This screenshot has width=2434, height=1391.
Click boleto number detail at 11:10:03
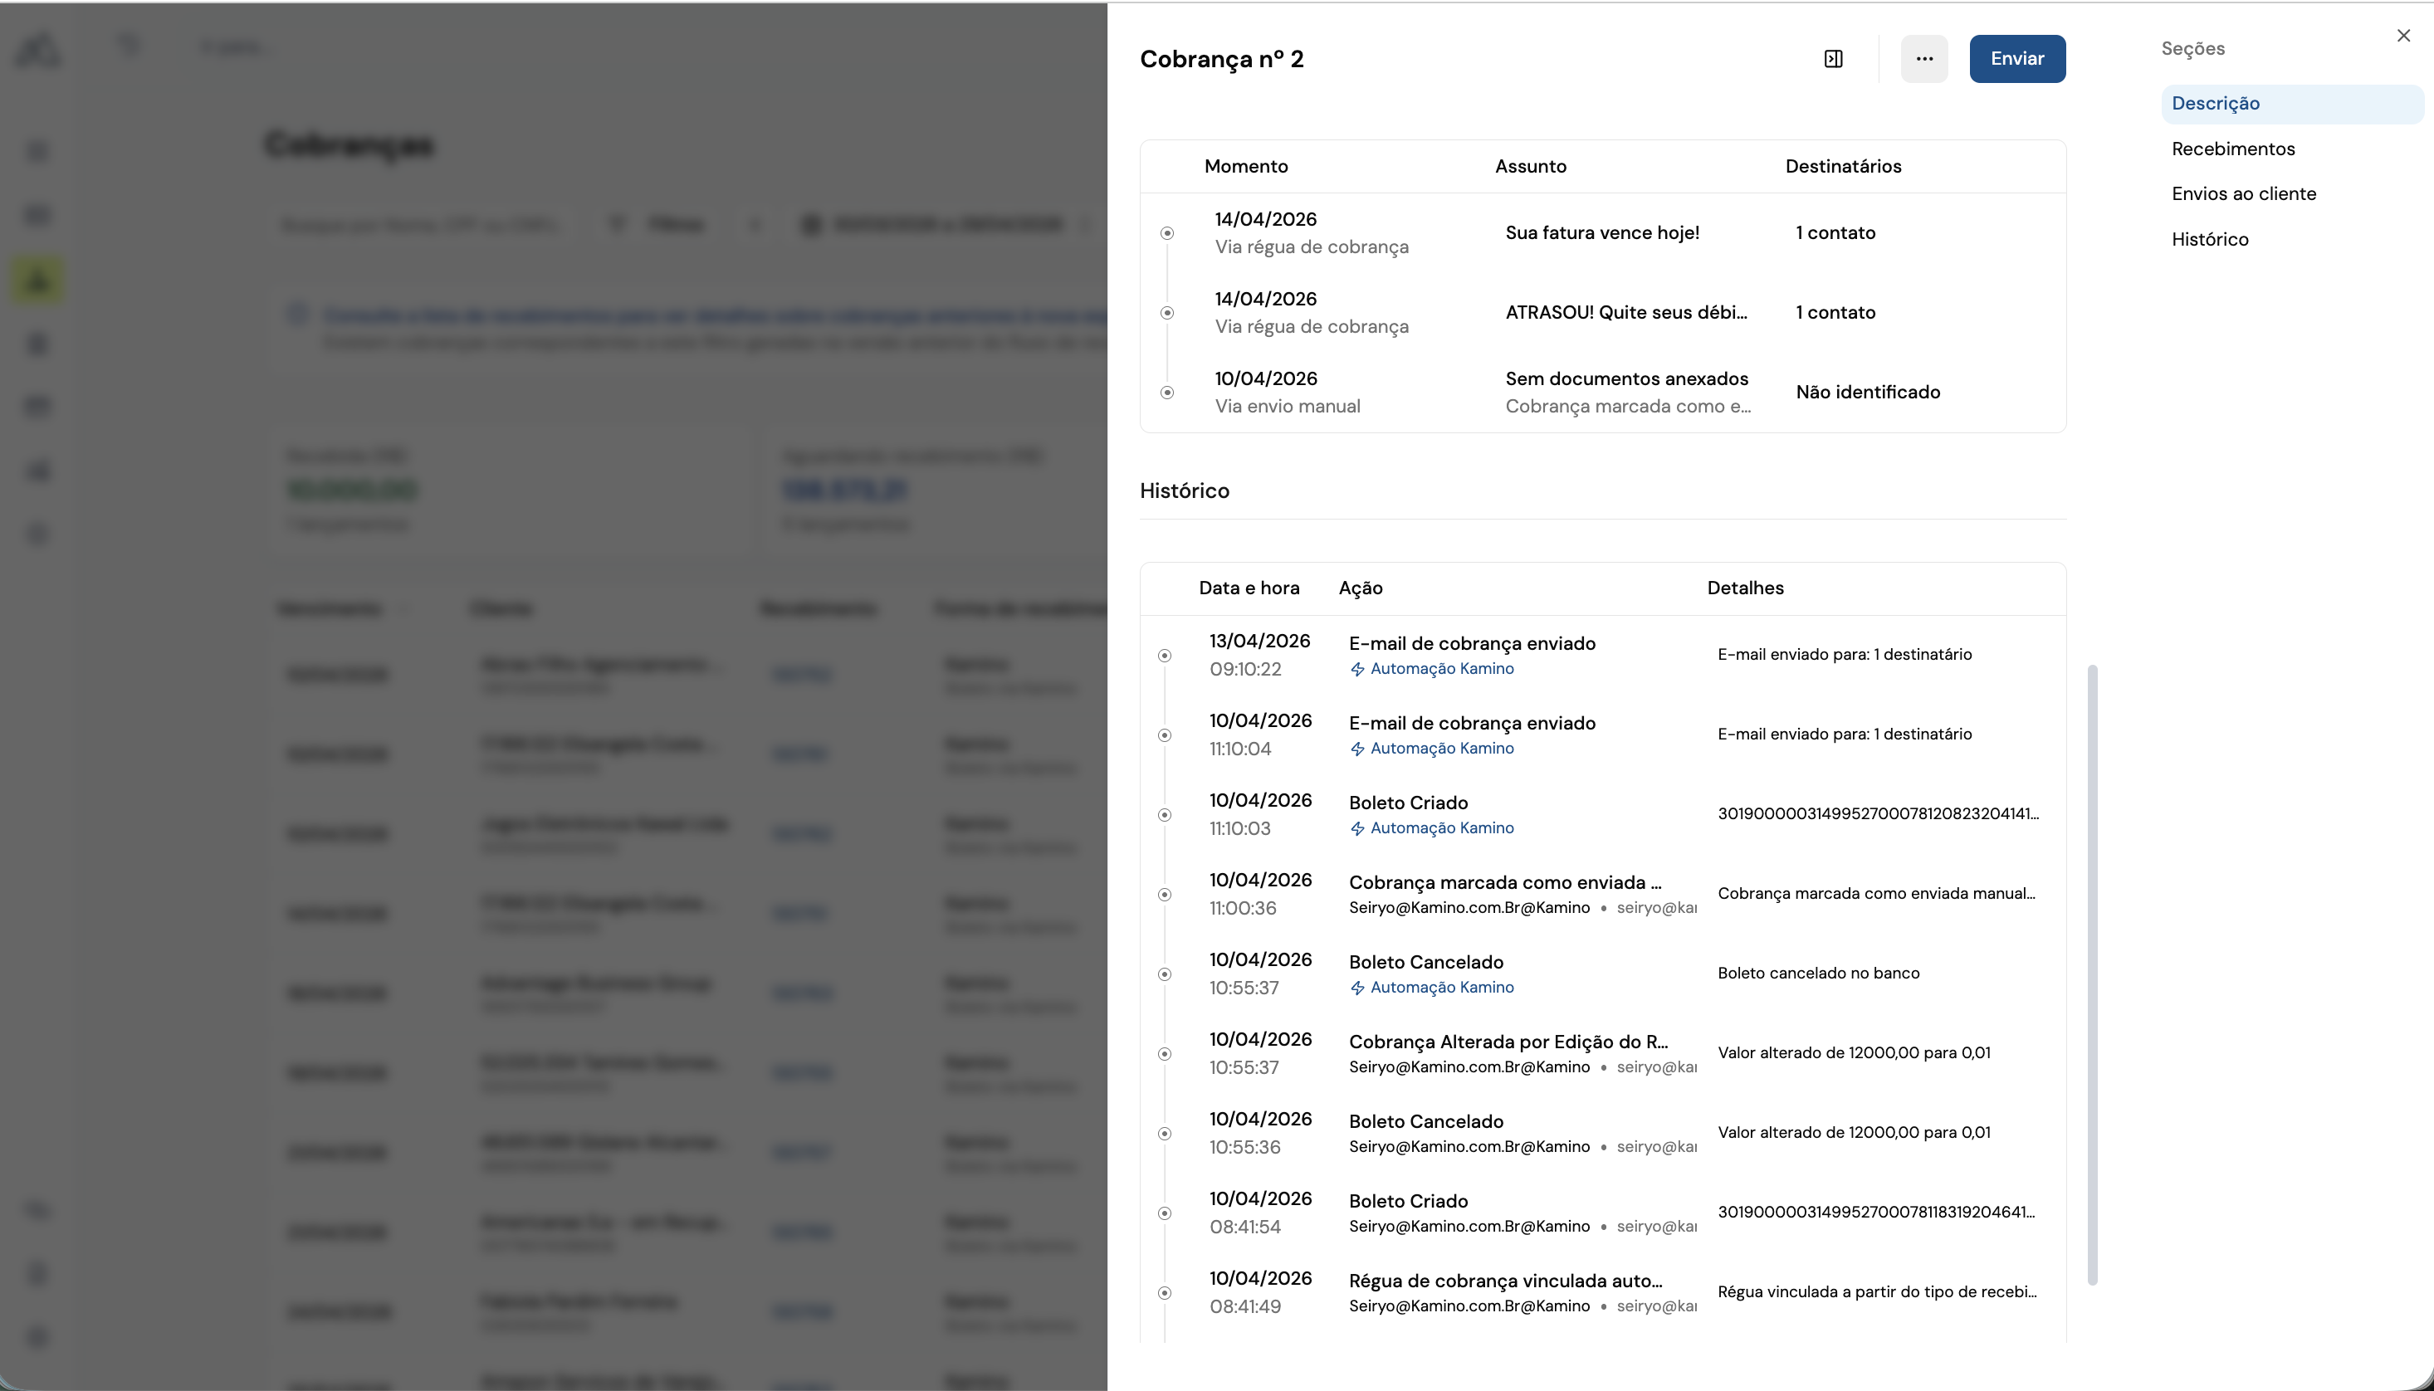pyautogui.click(x=1877, y=813)
